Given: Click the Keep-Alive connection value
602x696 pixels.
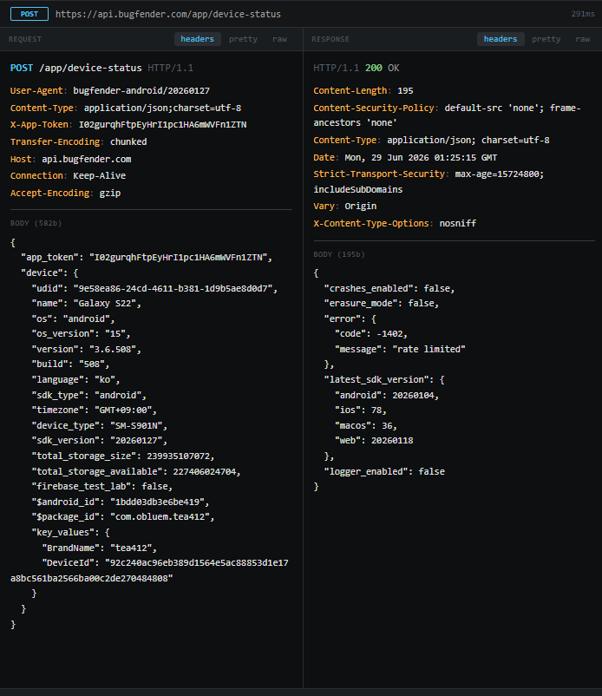Looking at the screenshot, I should 100,176.
